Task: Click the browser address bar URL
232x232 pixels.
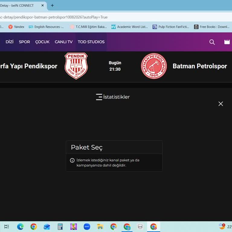Action: 54,17
